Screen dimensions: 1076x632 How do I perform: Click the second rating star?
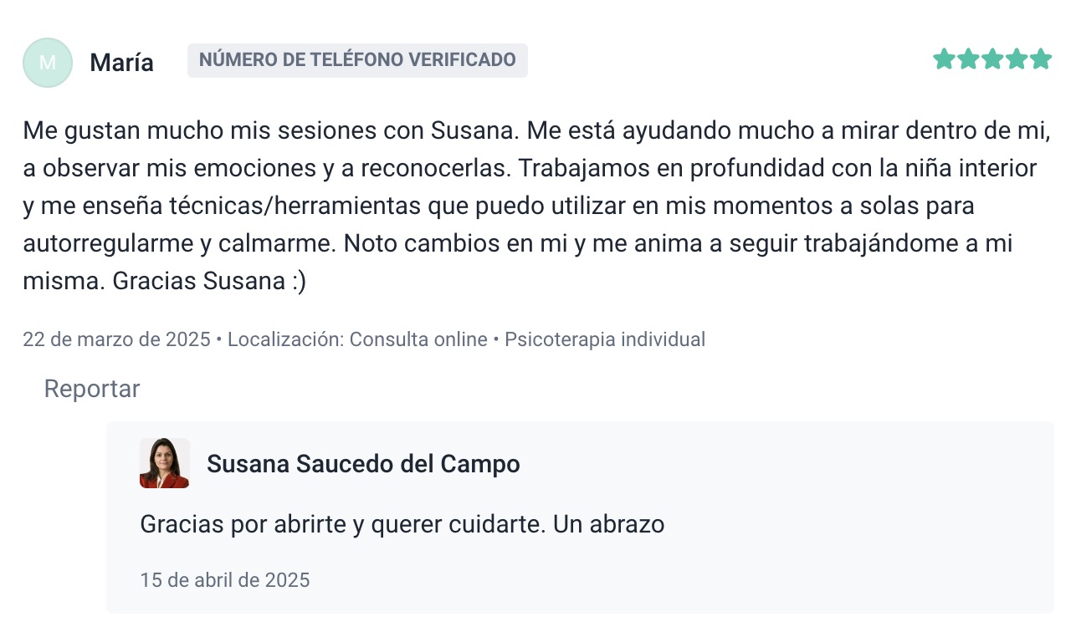pyautogui.click(x=968, y=59)
